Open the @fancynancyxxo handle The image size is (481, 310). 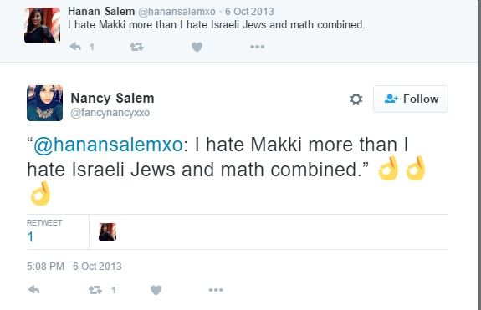(x=110, y=113)
